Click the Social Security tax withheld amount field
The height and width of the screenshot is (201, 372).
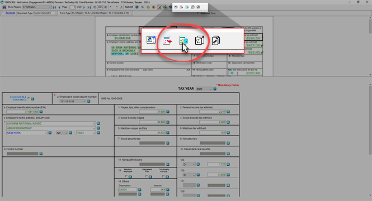pyautogui.click(x=213, y=122)
